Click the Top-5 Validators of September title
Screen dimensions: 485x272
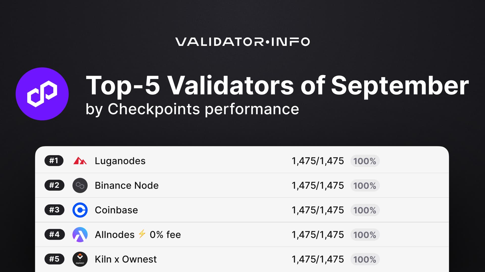(277, 86)
